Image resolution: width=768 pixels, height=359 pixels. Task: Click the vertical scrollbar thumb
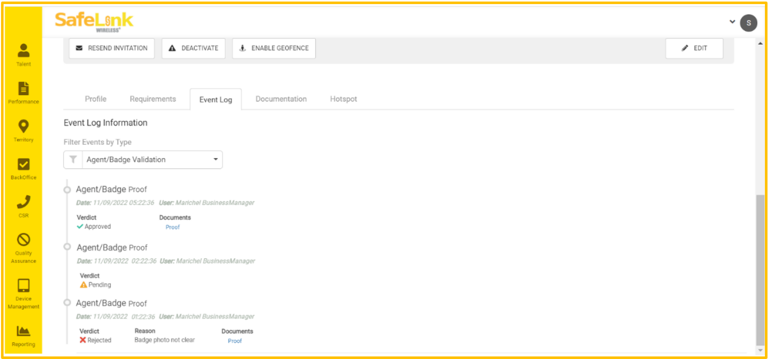(760, 270)
